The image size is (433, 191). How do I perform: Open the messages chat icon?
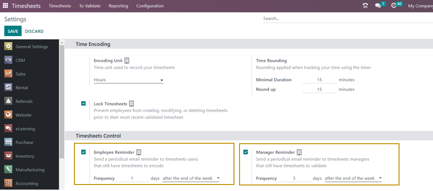pyautogui.click(x=378, y=6)
